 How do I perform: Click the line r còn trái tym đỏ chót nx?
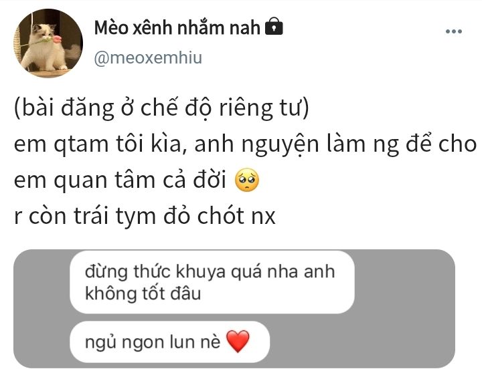(145, 216)
